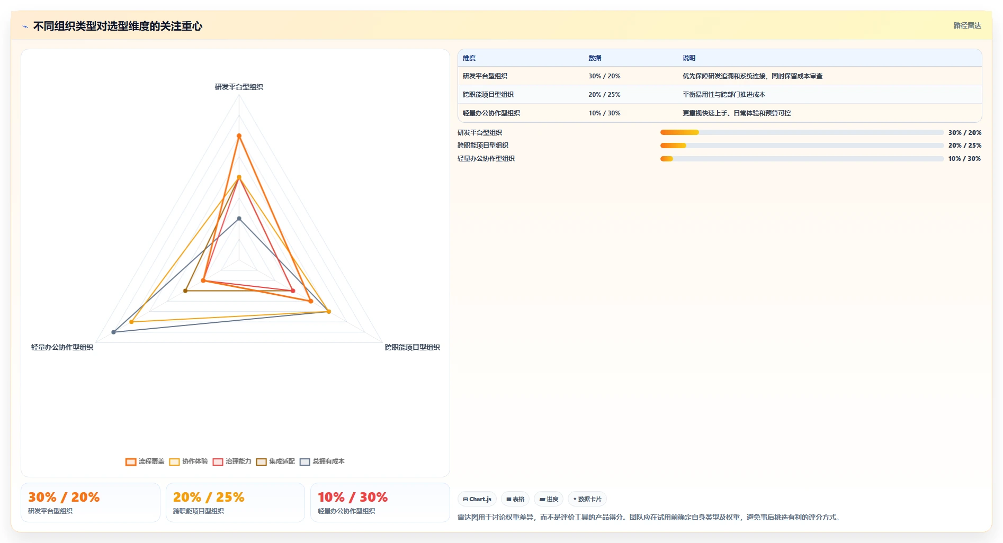This screenshot has height=543, width=1003.
Task: Click the chart title 不同组织类型对选型维度的关注重心
Action: [x=118, y=26]
